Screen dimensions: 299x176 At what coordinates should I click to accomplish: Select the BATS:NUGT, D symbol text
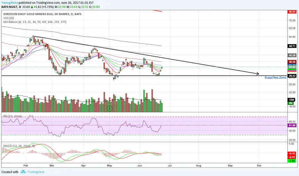(x=11, y=7)
